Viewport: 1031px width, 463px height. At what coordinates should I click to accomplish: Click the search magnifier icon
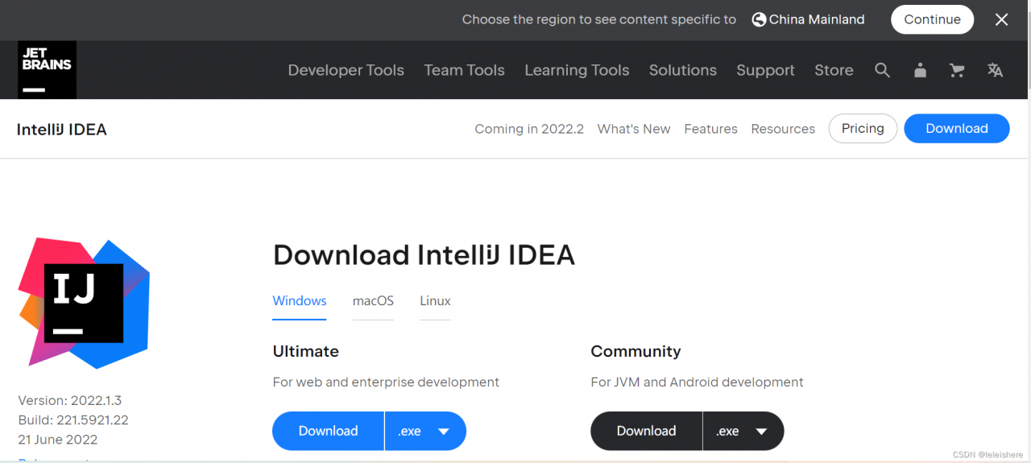tap(882, 71)
